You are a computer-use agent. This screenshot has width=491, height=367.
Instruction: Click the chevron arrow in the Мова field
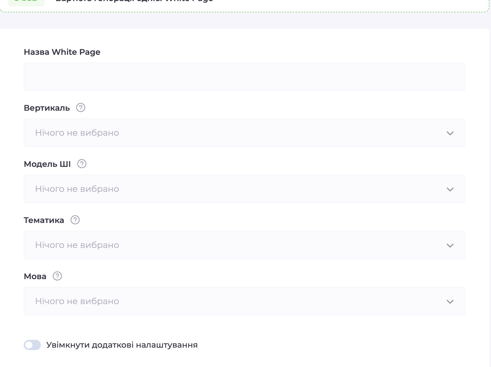pos(450,302)
